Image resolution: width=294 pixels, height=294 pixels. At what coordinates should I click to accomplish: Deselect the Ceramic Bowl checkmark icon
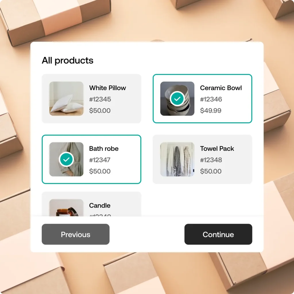click(177, 99)
